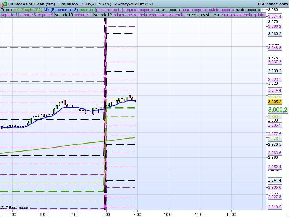
Task: Open the primera resistencia label
Action: point(130,15)
